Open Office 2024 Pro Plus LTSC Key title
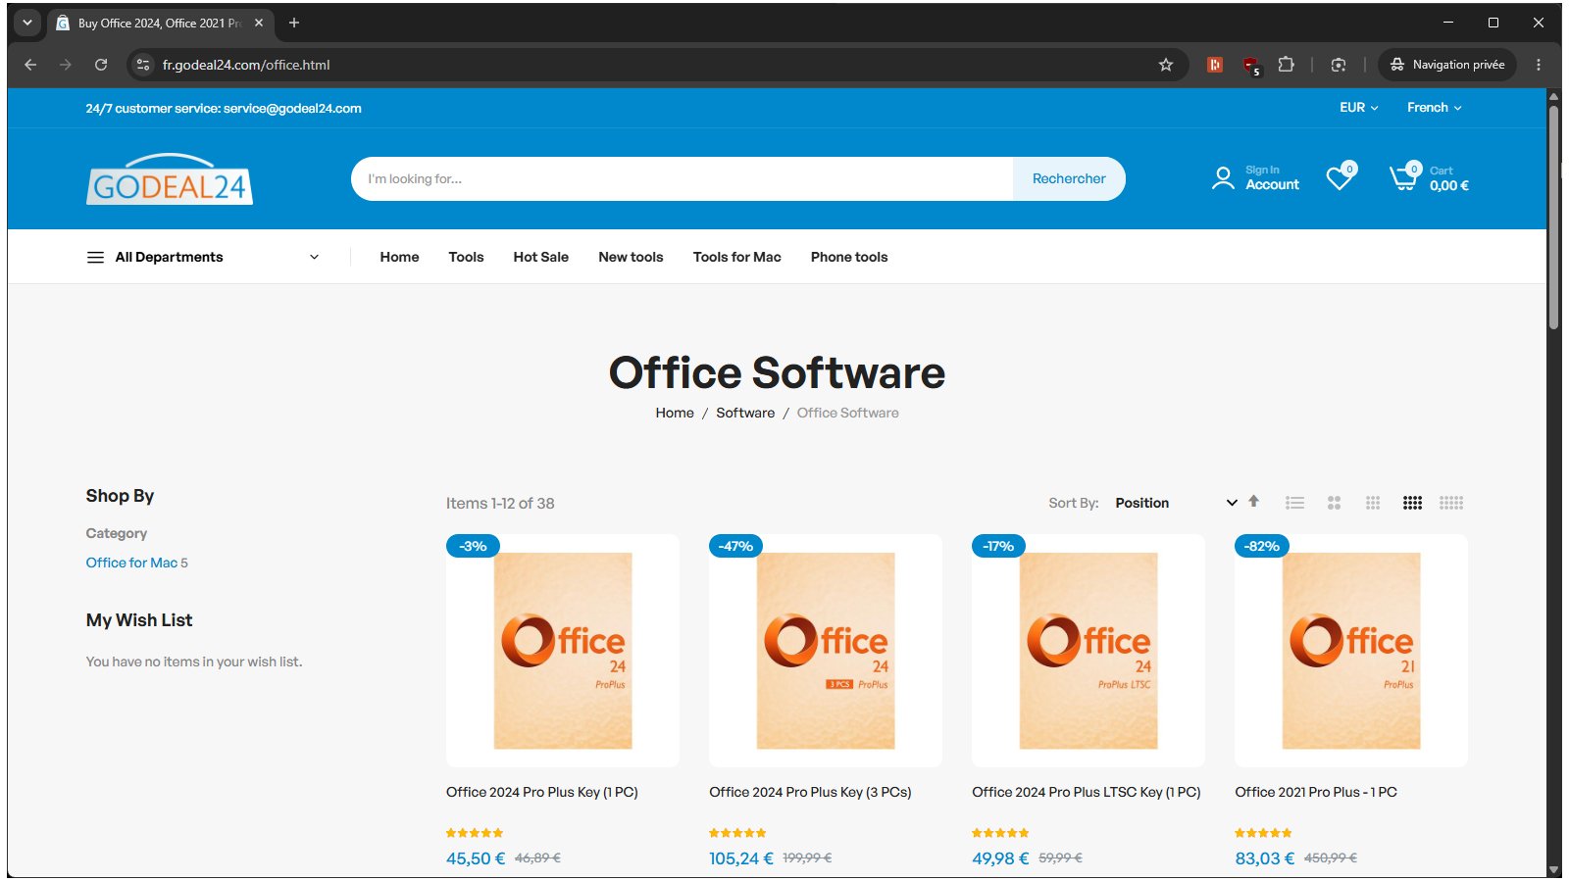The width and height of the screenshot is (1569, 882). click(1087, 792)
